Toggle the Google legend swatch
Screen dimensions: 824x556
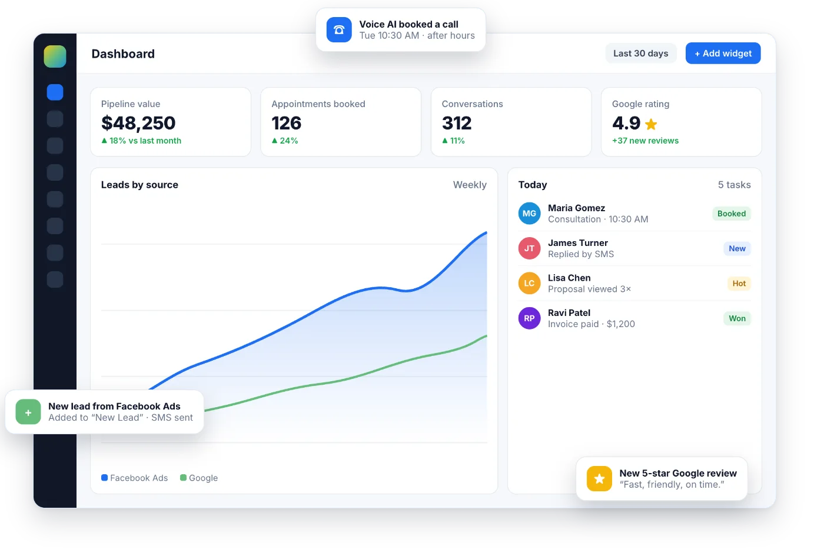[183, 478]
